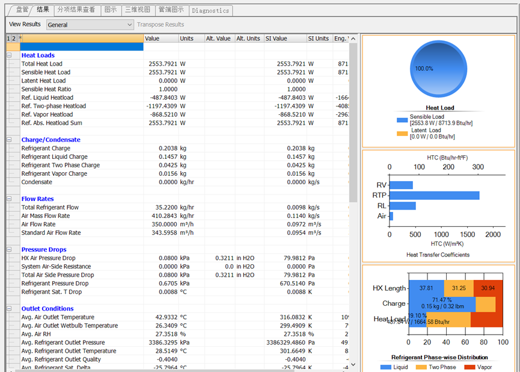Click the RL bar in HTC chart
The width and height of the screenshot is (520, 372).
[x=403, y=206]
